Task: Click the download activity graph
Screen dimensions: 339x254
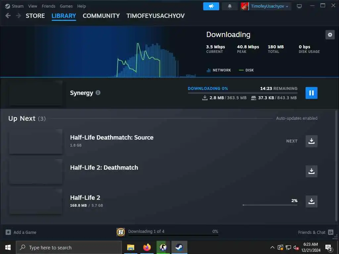Action: 101,52
